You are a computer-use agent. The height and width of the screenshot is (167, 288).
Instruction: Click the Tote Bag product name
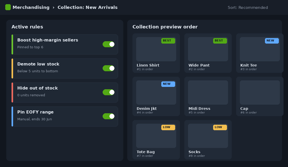click(146, 152)
